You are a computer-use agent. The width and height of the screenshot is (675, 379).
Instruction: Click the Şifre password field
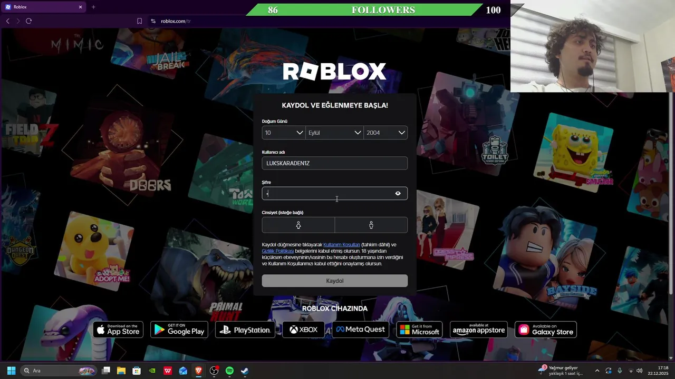pyautogui.click(x=335, y=193)
